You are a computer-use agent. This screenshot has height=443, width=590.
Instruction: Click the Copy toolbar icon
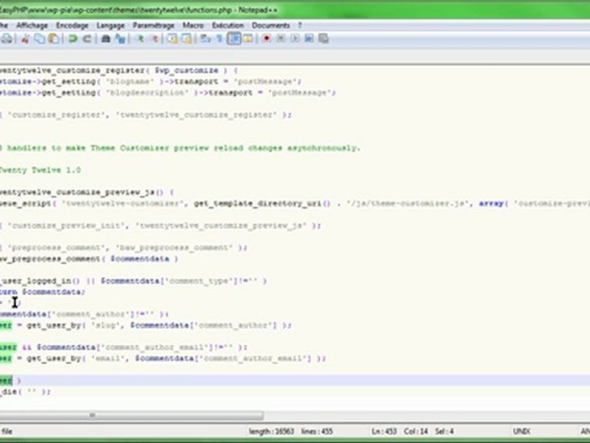coord(39,38)
